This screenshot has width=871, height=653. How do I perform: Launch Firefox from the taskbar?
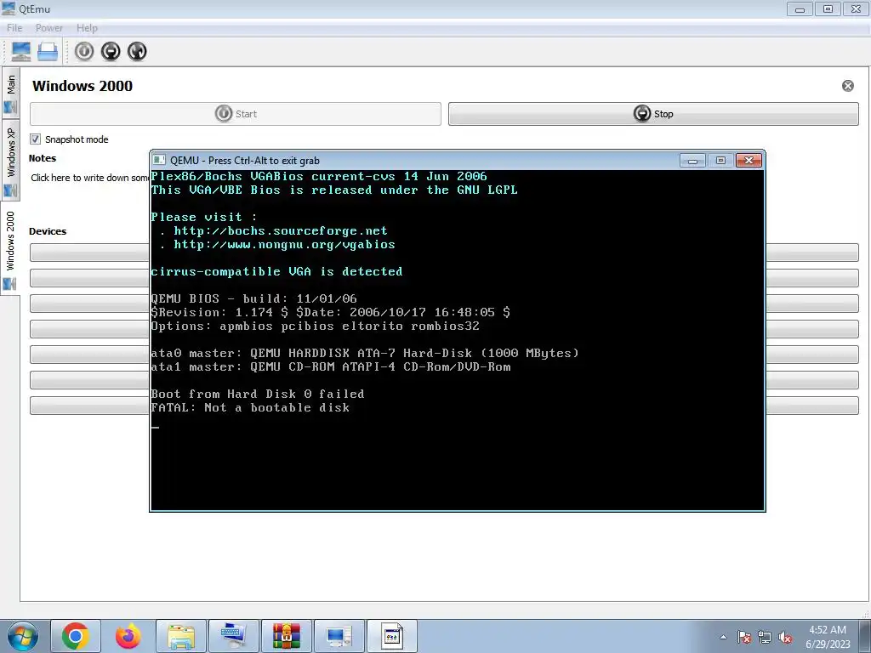(x=128, y=636)
